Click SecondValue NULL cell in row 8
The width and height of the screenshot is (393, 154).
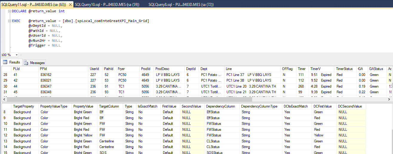(x=192, y=112)
